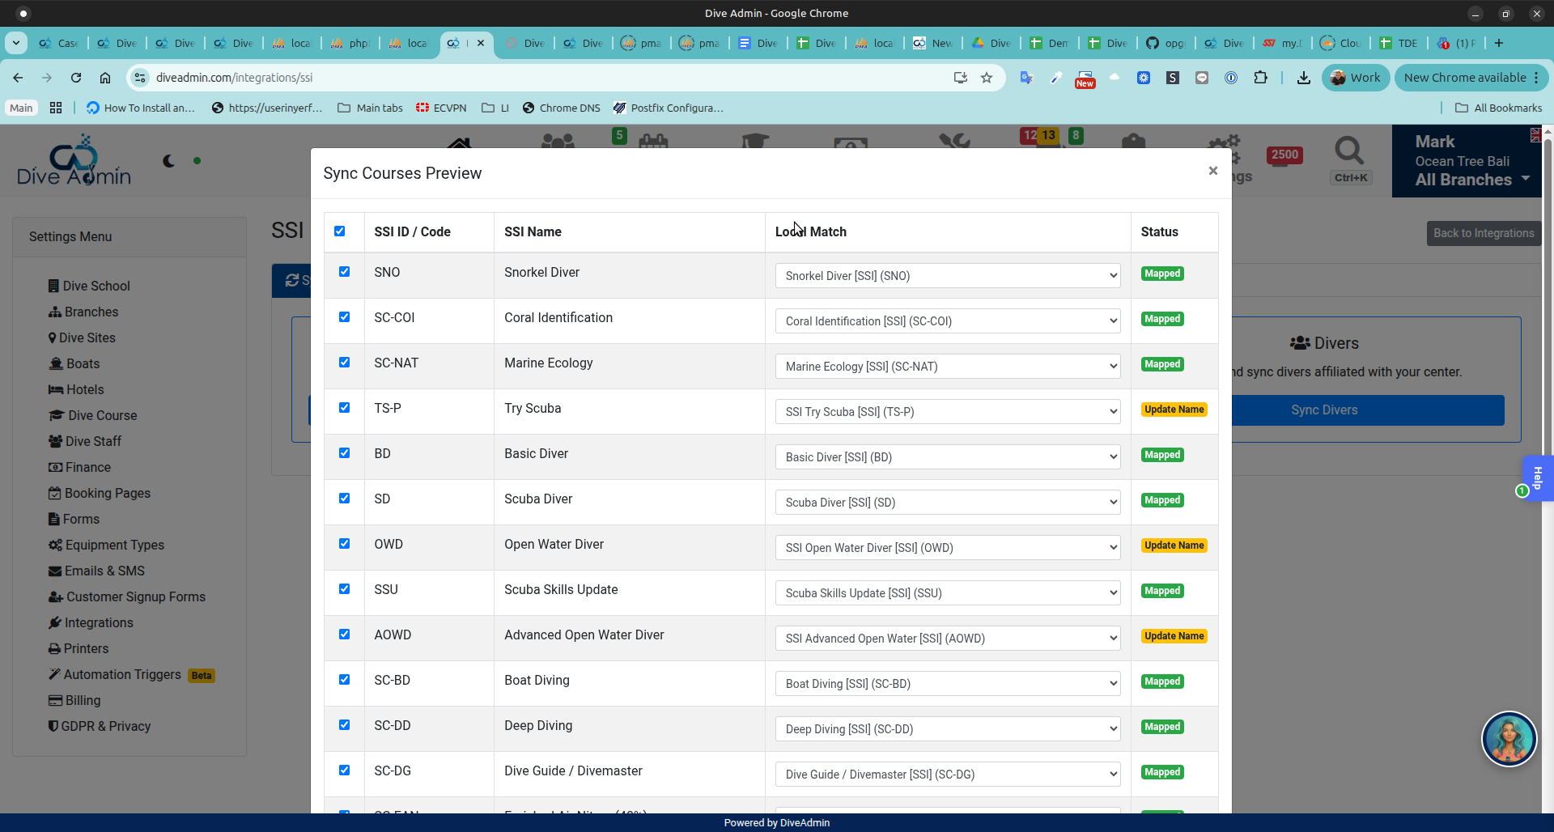
Task: Open the Boat Diving [SSI] (SC-BD) dropdown
Action: click(x=948, y=684)
